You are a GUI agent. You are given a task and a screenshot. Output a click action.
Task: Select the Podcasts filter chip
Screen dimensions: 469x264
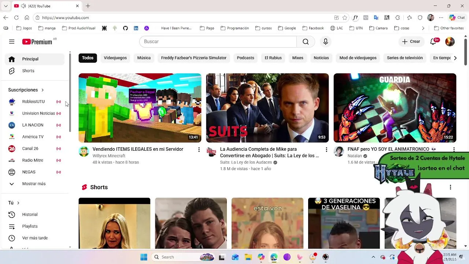point(245,58)
